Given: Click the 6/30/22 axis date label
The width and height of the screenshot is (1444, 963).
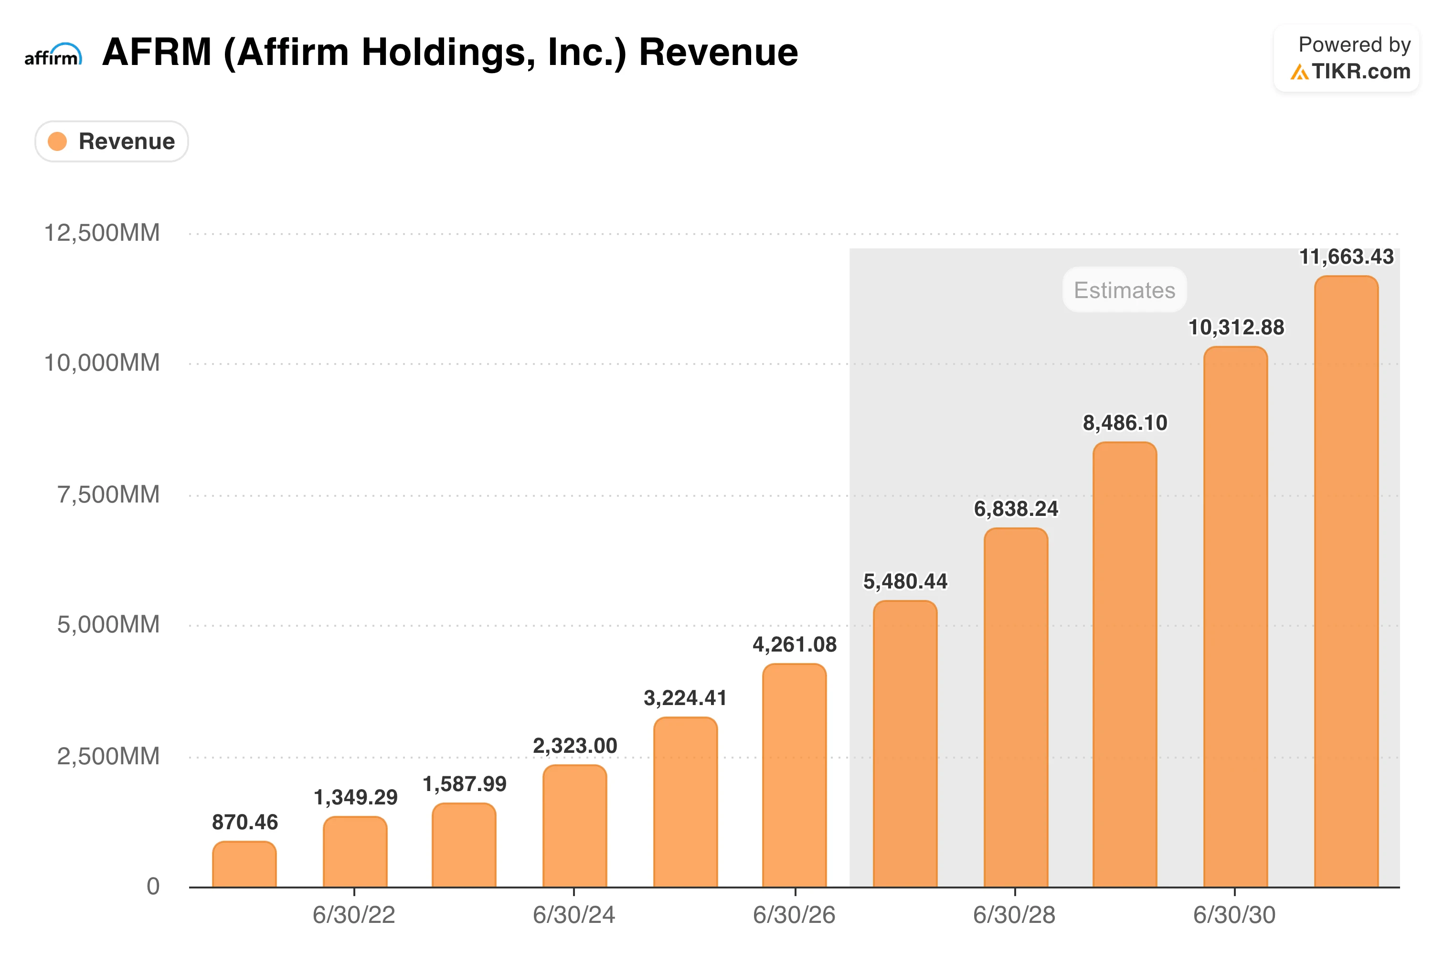Looking at the screenshot, I should pos(354,915).
